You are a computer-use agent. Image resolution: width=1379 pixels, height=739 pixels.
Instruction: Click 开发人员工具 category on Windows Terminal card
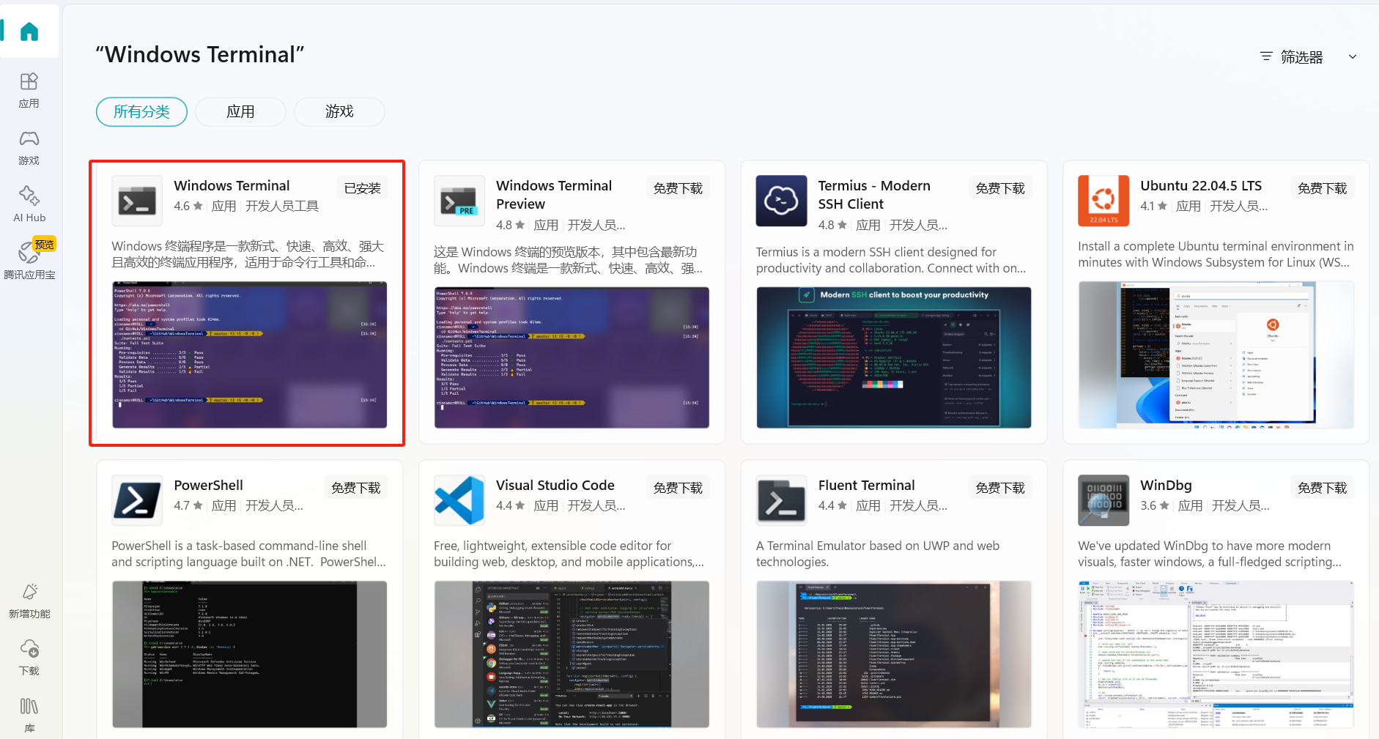(x=282, y=206)
